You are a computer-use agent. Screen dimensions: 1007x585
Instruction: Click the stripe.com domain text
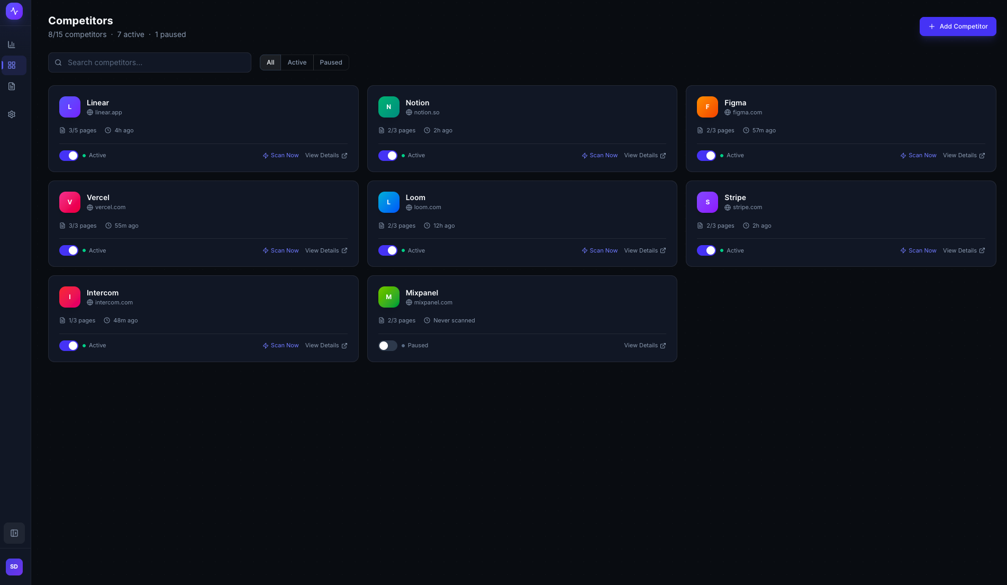[747, 208]
